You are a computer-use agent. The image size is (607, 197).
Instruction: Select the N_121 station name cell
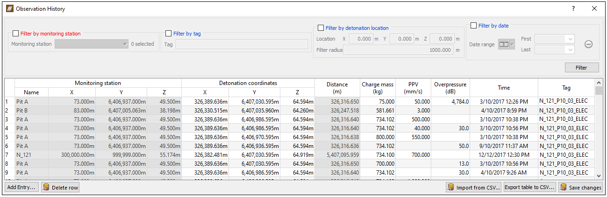(31, 155)
